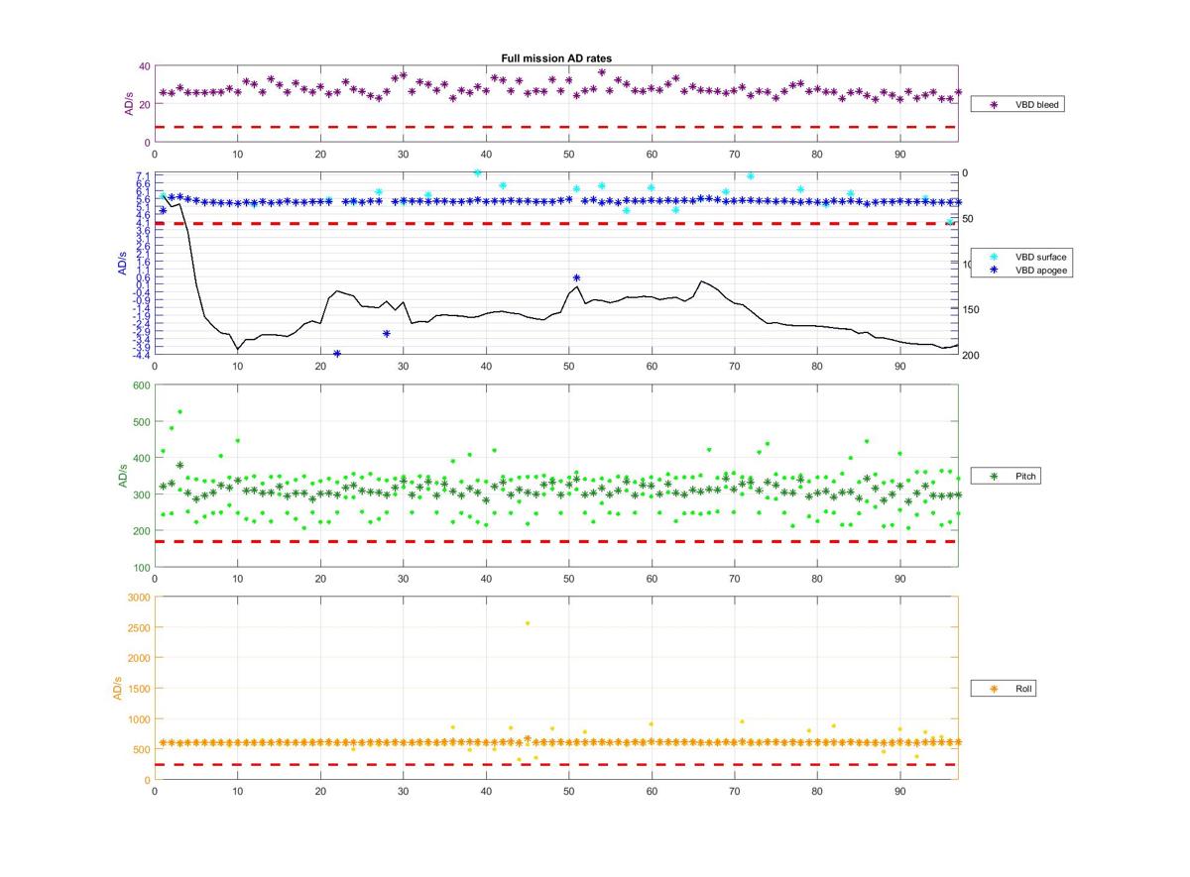The height and width of the screenshot is (877, 1190).
Task: Click the 150 tick on the right depth axis
Action: click(x=971, y=310)
